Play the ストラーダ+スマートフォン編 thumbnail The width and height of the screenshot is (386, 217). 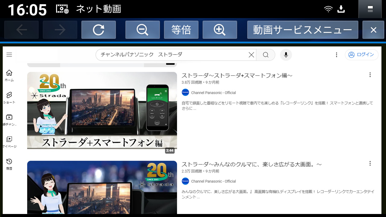pos(102,113)
